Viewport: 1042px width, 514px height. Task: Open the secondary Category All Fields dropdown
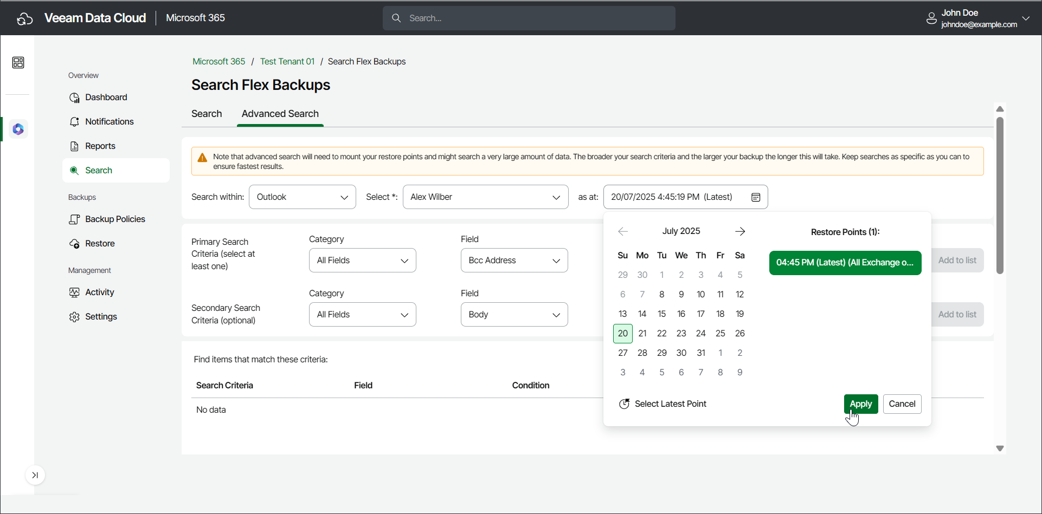(363, 315)
